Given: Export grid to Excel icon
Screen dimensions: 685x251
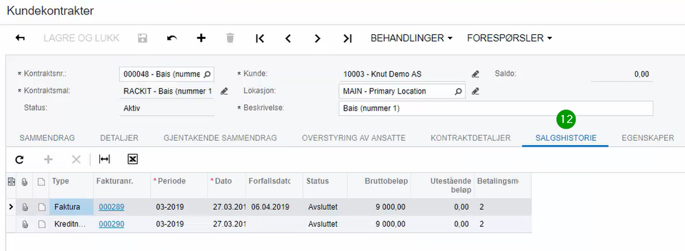Looking at the screenshot, I should (x=133, y=159).
